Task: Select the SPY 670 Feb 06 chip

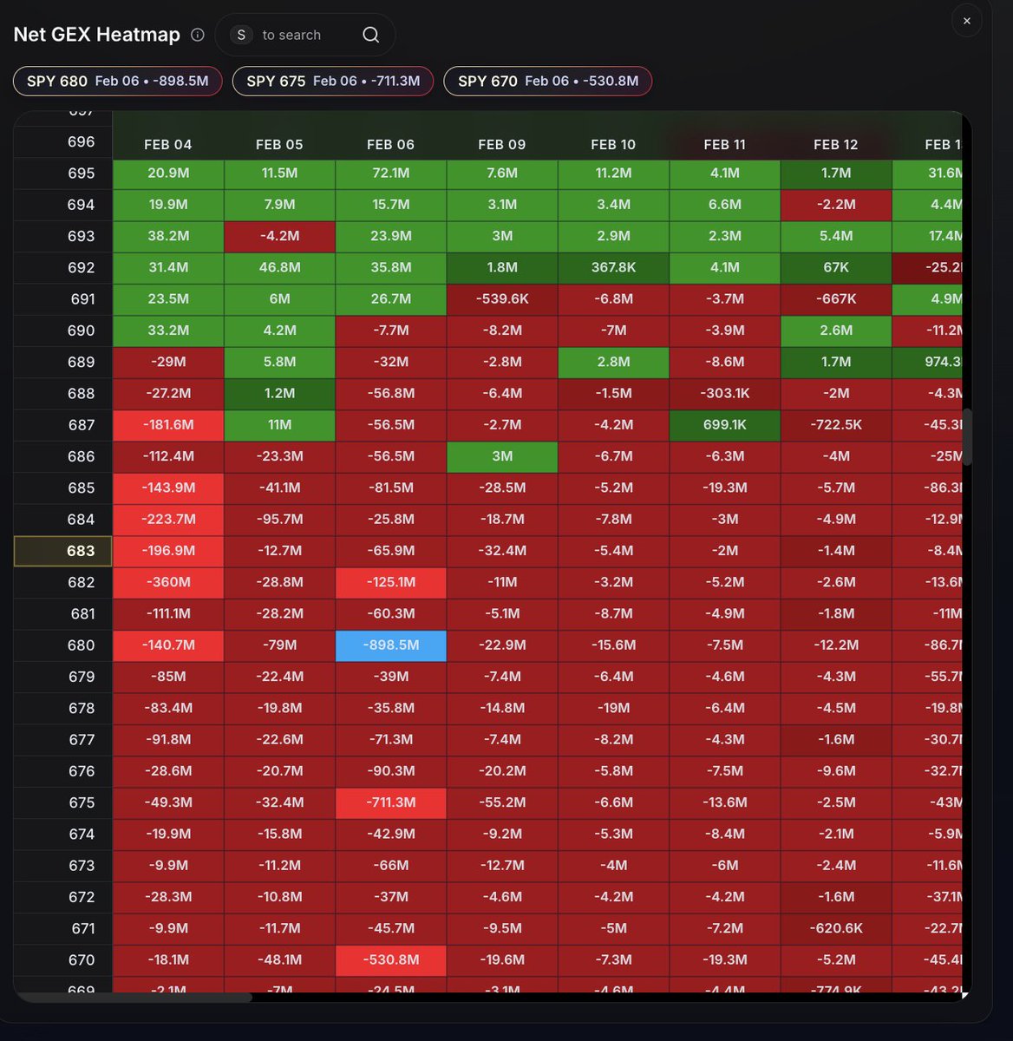Action: coord(548,81)
